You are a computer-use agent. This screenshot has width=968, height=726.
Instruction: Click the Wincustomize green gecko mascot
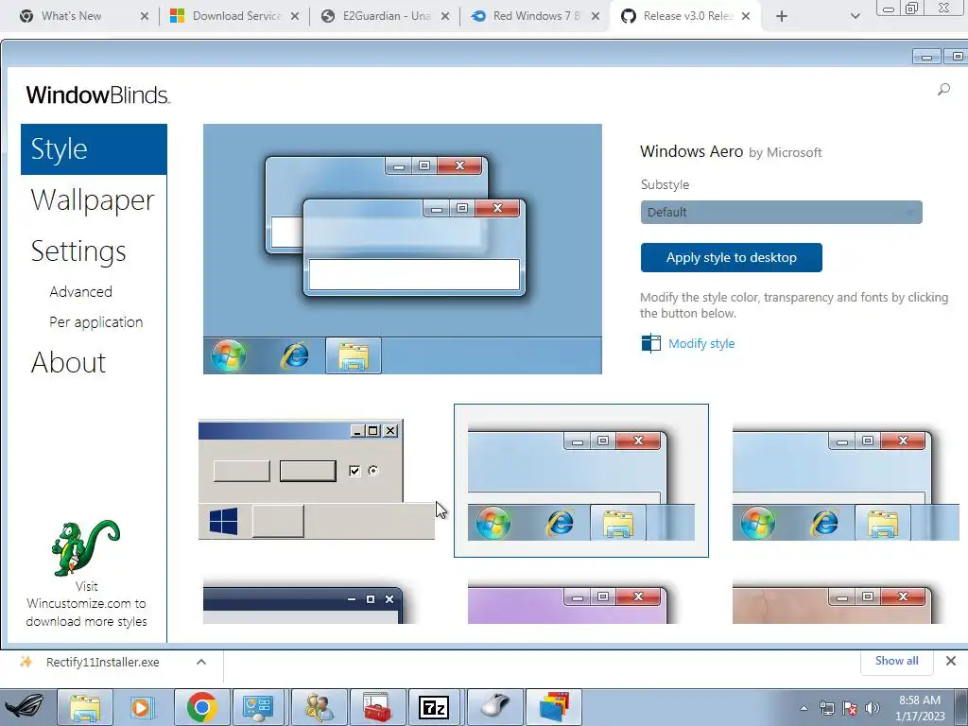(x=85, y=547)
